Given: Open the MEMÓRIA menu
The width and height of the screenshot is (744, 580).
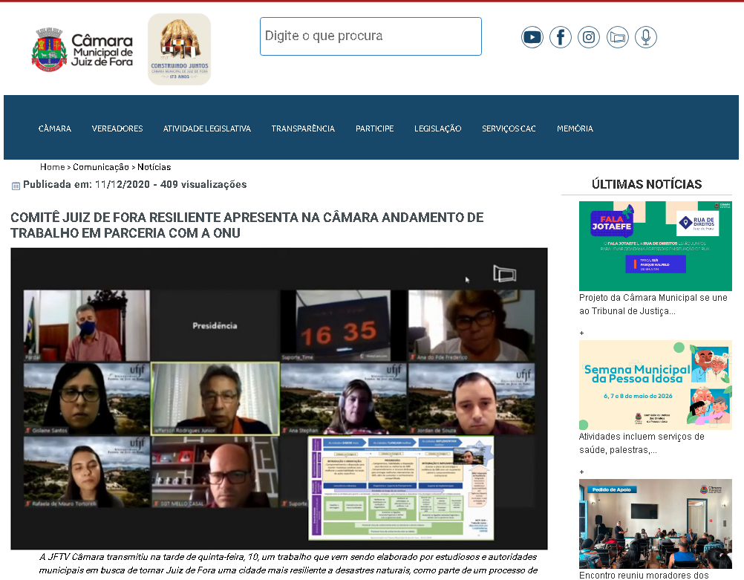Looking at the screenshot, I should (x=575, y=128).
